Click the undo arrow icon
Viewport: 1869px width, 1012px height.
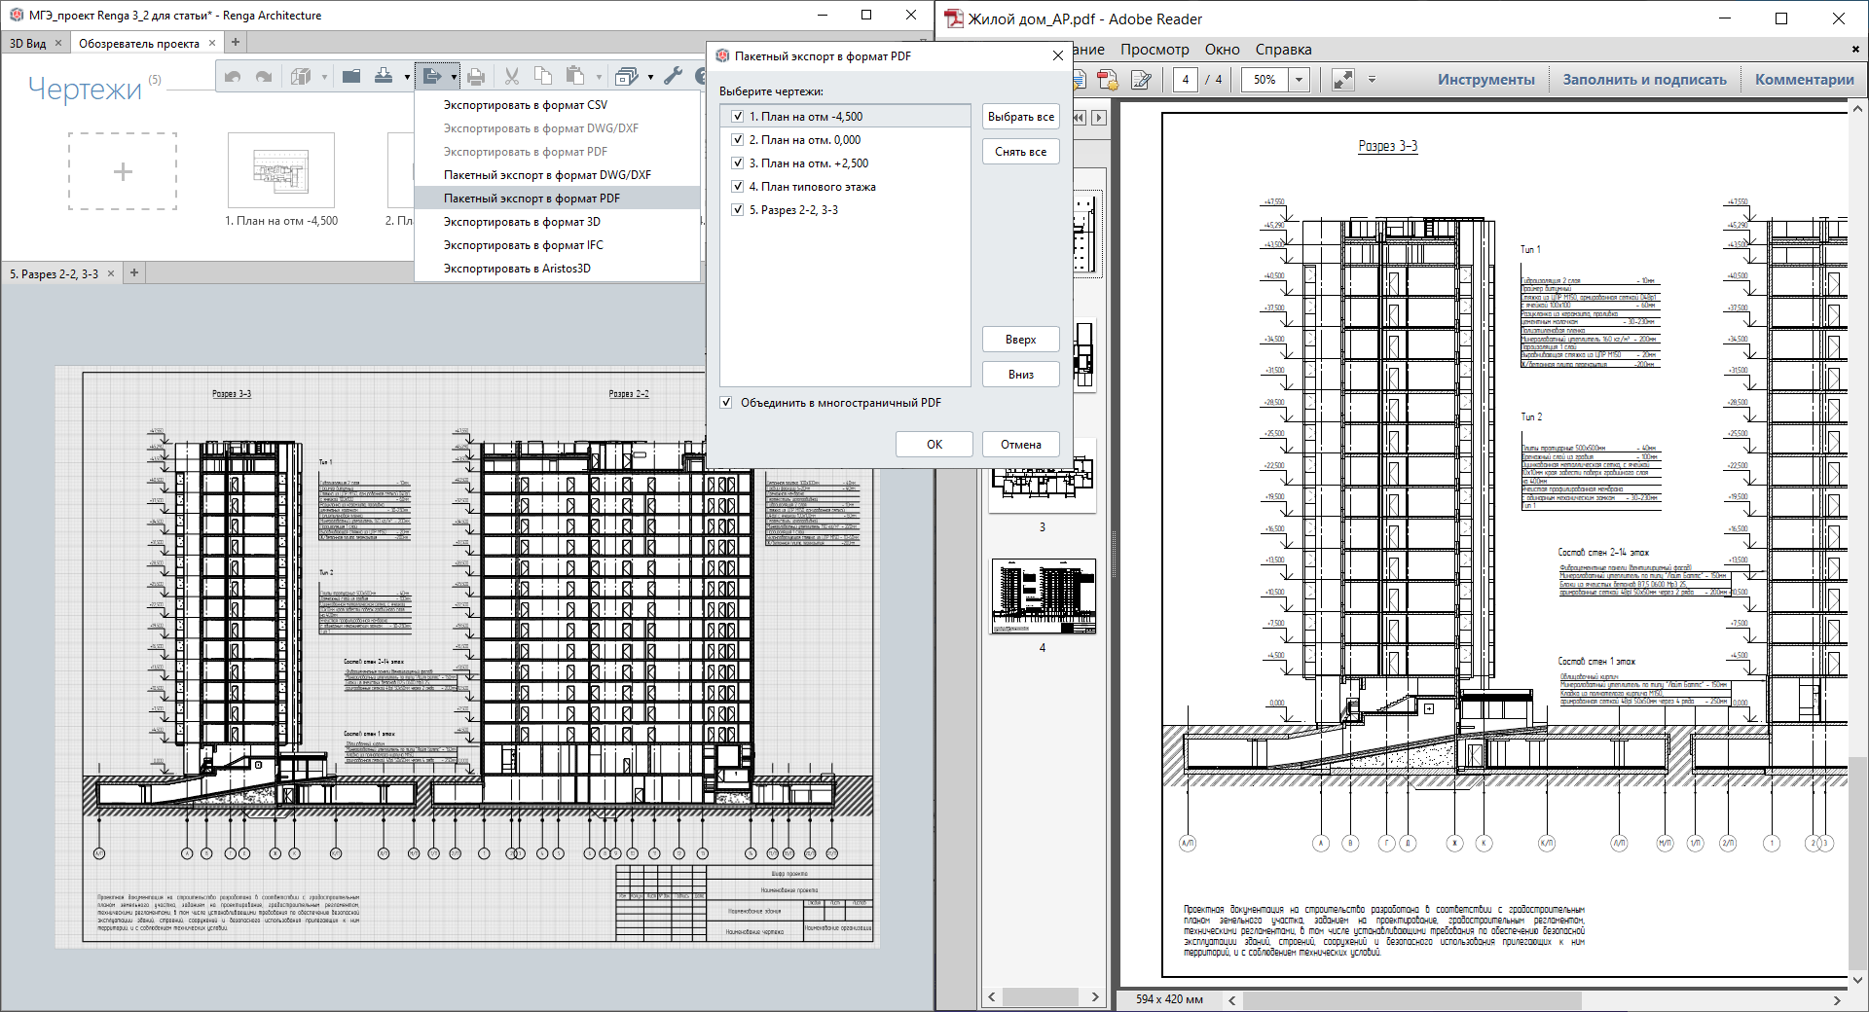point(233,77)
